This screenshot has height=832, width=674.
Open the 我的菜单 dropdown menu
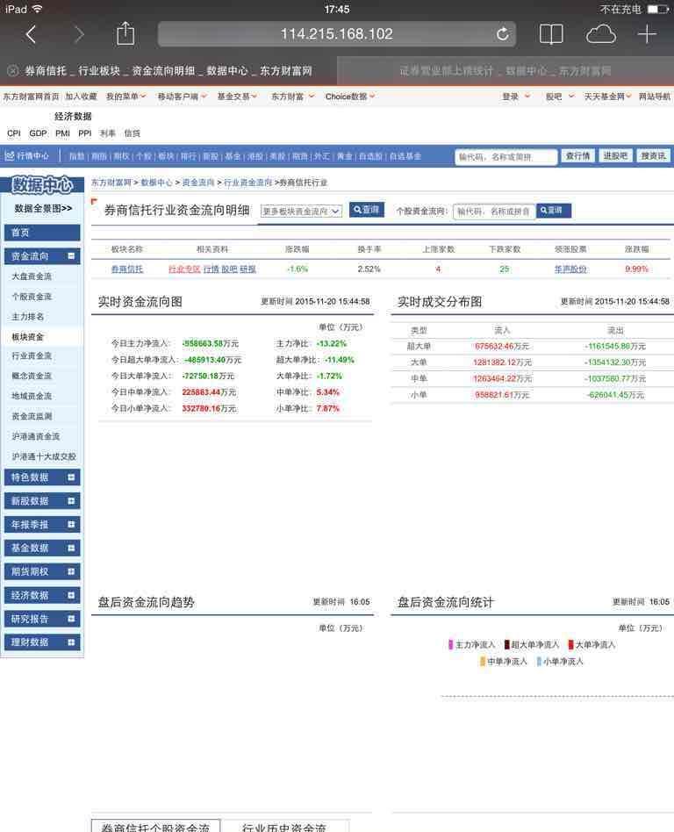125,97
